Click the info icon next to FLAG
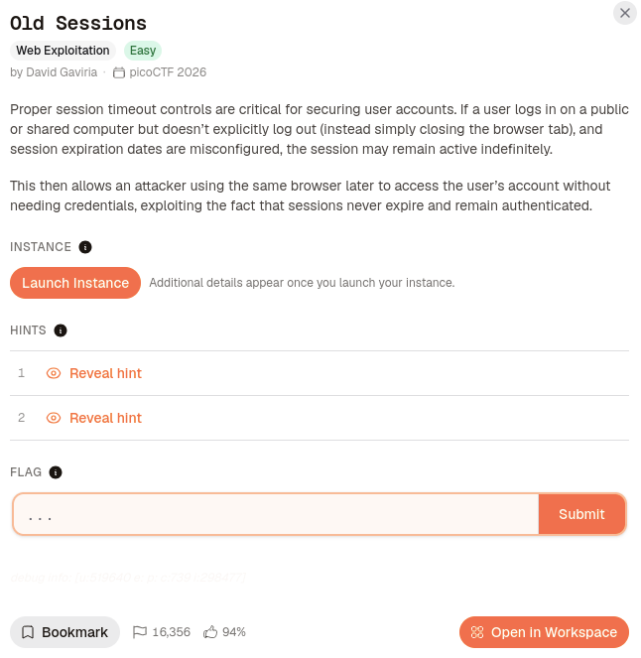 click(x=56, y=472)
